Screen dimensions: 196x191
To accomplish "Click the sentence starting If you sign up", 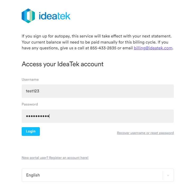I will 96,36.
